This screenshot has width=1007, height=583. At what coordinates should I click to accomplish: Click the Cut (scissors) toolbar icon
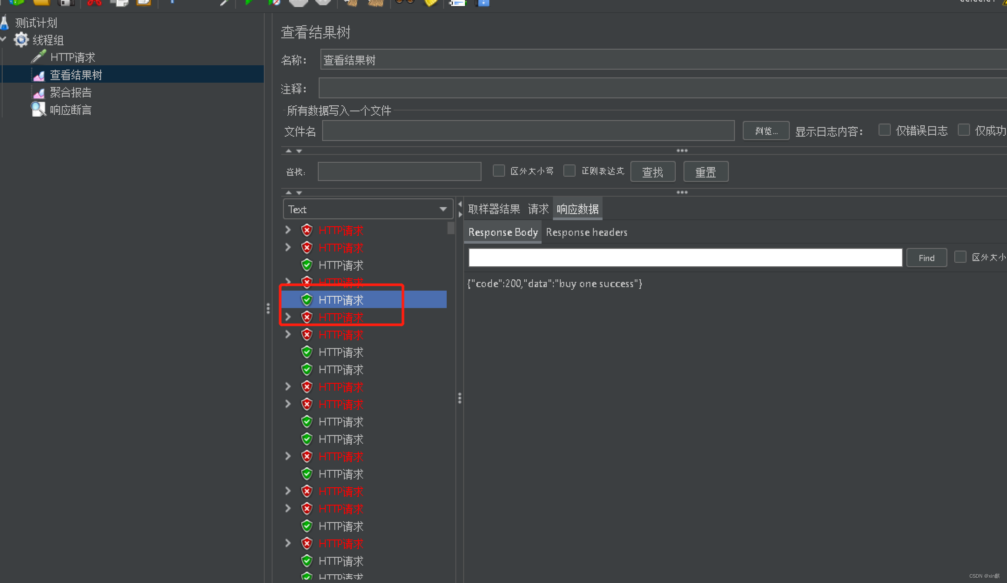click(94, 3)
